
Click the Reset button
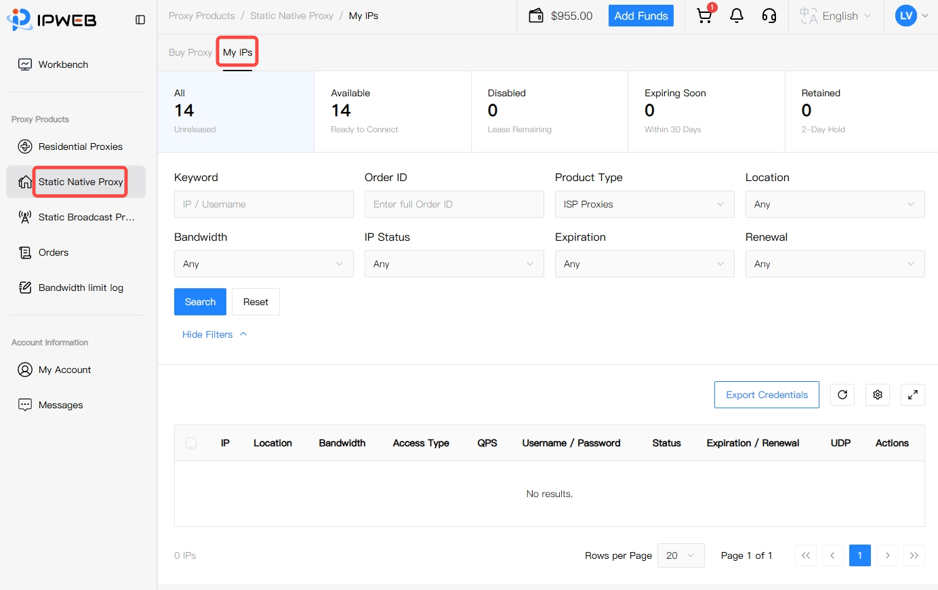click(256, 302)
